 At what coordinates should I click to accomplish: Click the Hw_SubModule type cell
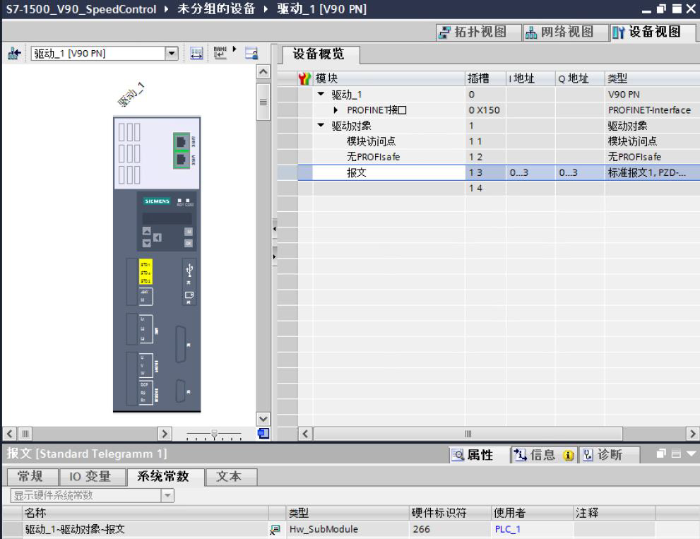(x=348, y=529)
